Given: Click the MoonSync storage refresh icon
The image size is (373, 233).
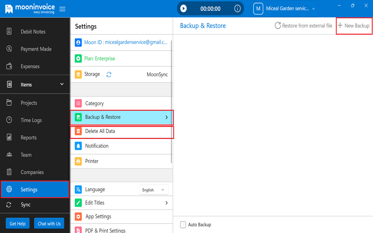Looking at the screenshot, I should (109, 74).
